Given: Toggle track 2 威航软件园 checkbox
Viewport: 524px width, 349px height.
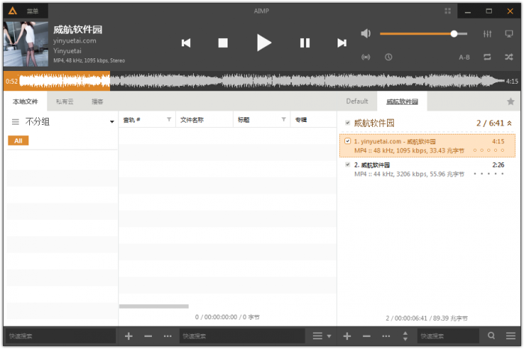Looking at the screenshot, I should [x=347, y=164].
